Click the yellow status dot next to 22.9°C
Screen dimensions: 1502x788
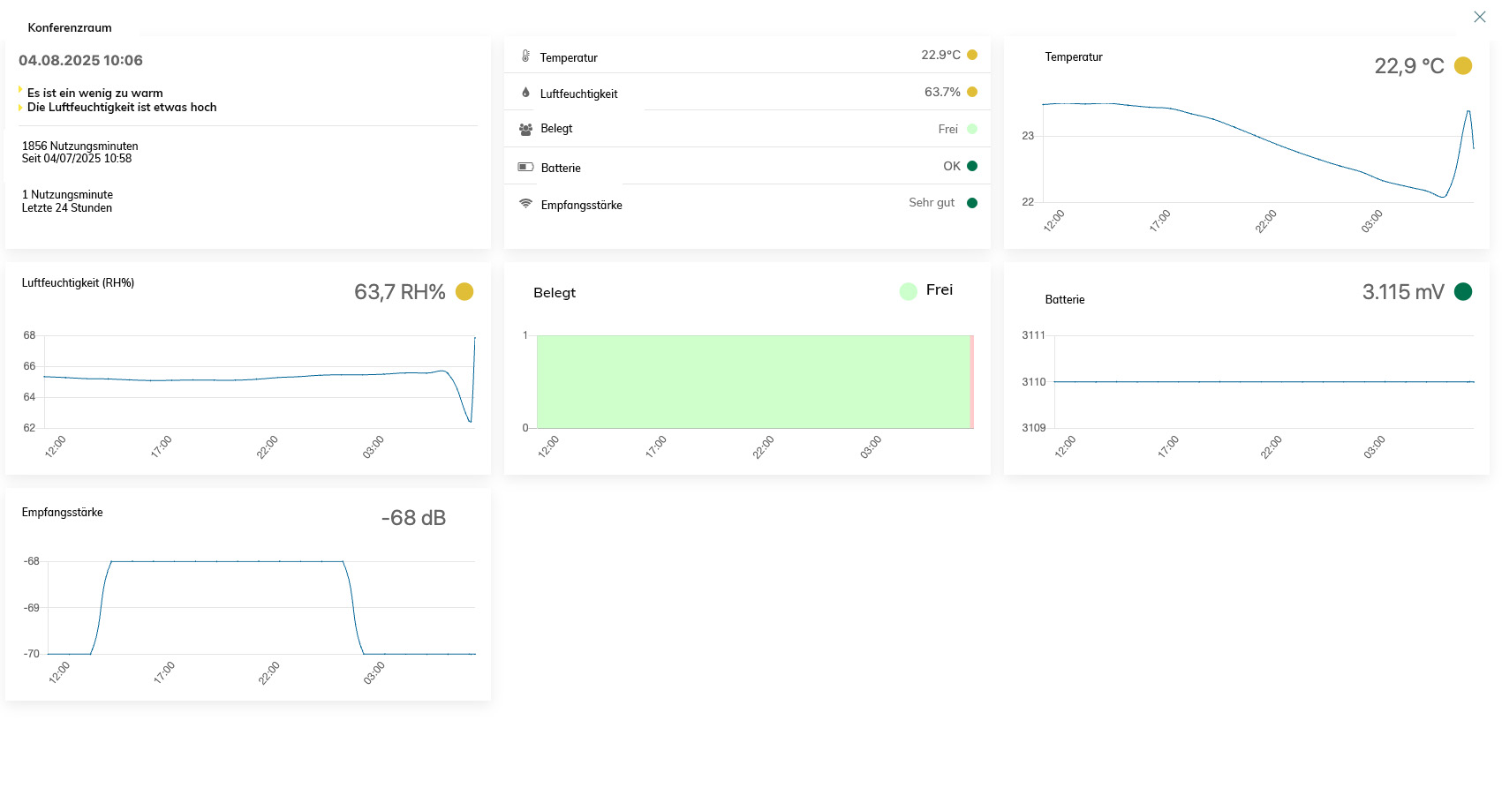pos(972,55)
